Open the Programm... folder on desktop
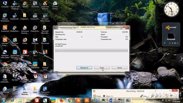 pos(25,17)
